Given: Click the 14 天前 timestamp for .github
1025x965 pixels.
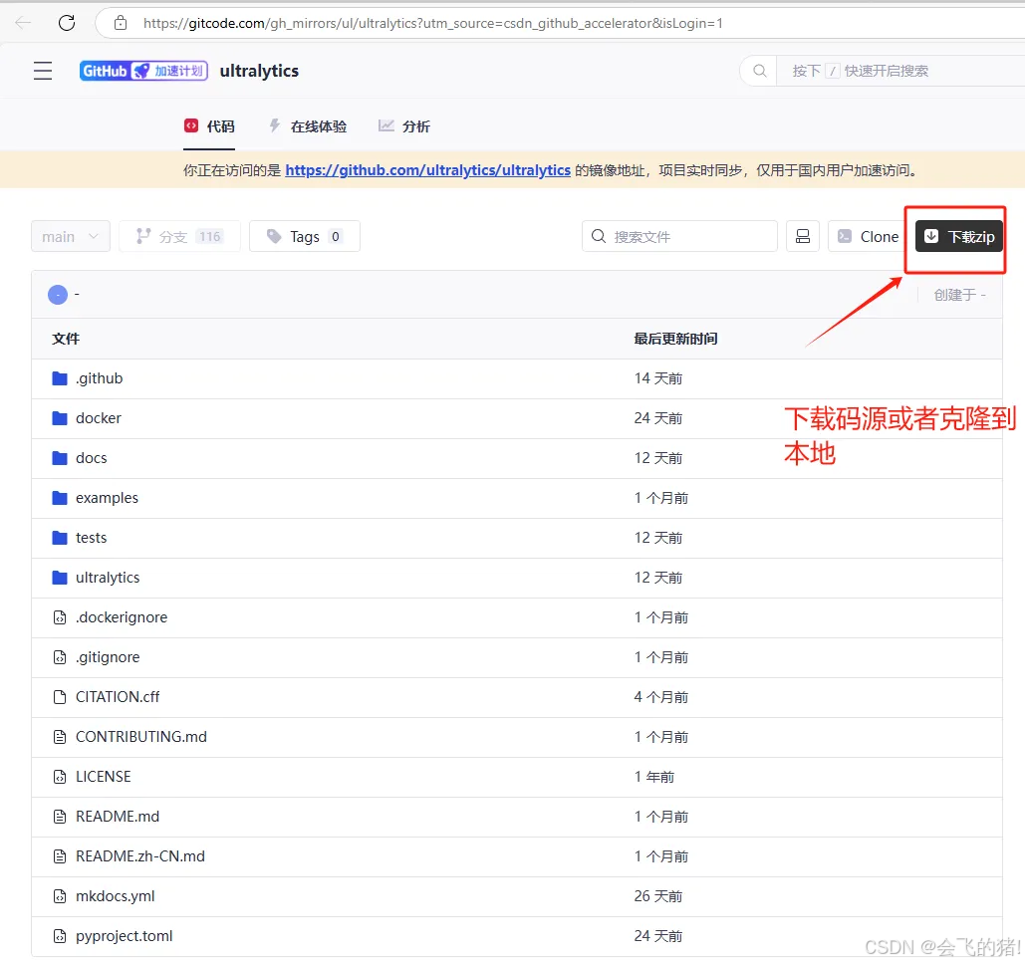Looking at the screenshot, I should 658,378.
